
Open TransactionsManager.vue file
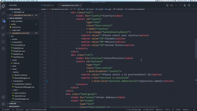click(x=24, y=87)
